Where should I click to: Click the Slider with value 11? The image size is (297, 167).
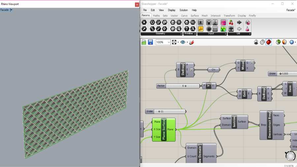click(x=166, y=111)
